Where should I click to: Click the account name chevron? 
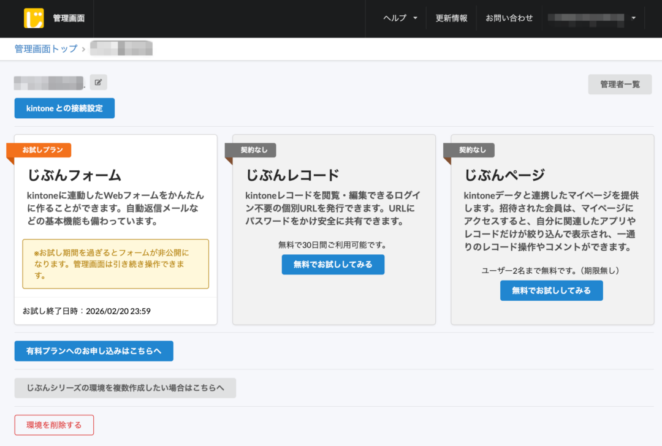(633, 19)
